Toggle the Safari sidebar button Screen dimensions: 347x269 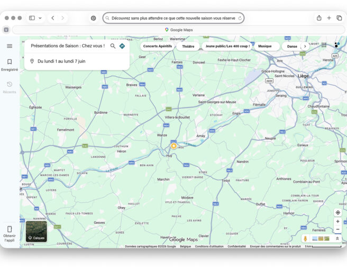click(32, 18)
